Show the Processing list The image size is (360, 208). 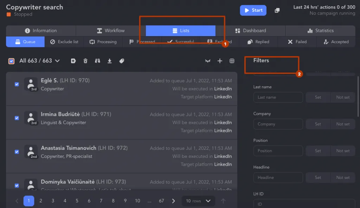103,42
